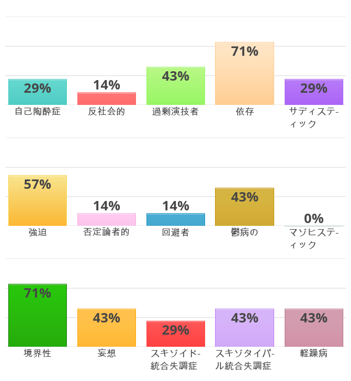
Task: Click the 境界性 label text
Action: [38, 353]
